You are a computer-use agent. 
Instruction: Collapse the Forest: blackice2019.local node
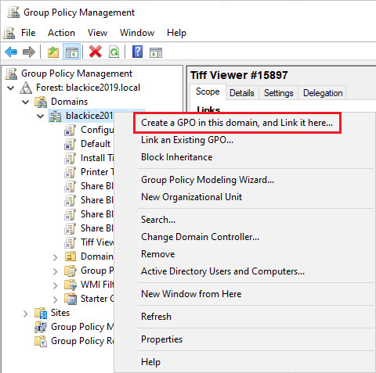click(x=11, y=88)
